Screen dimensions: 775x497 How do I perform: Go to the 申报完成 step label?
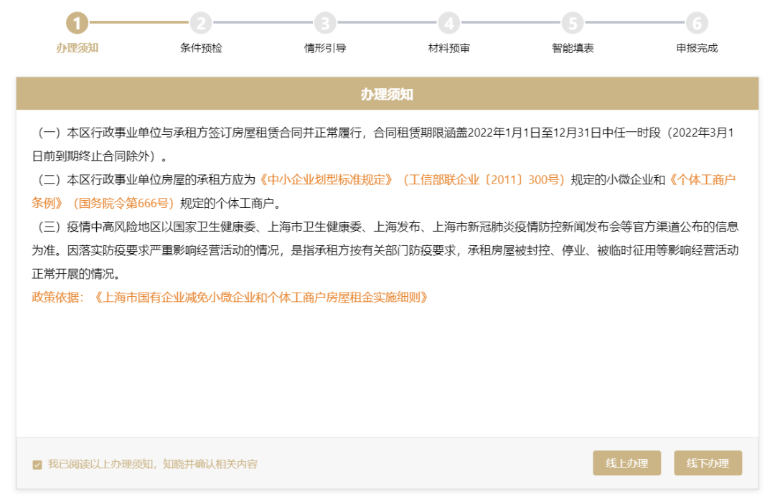(696, 48)
